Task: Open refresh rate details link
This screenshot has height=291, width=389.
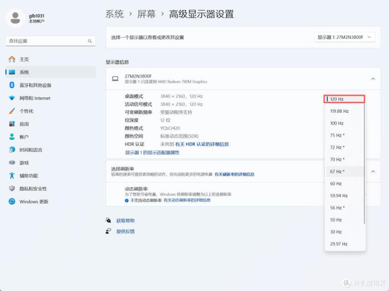Action: click(x=234, y=175)
